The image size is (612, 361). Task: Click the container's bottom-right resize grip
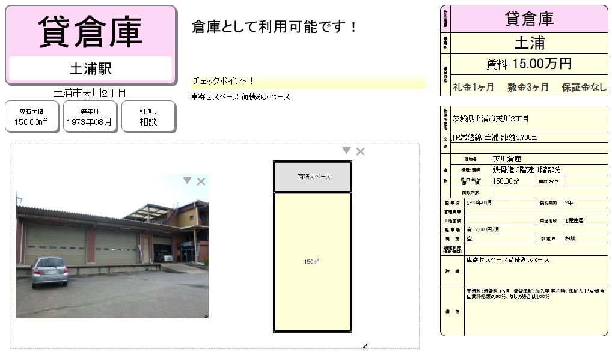tap(366, 345)
